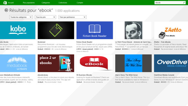Click Gratuit under Alan's Story
188x106 pixels.
pos(118,82)
